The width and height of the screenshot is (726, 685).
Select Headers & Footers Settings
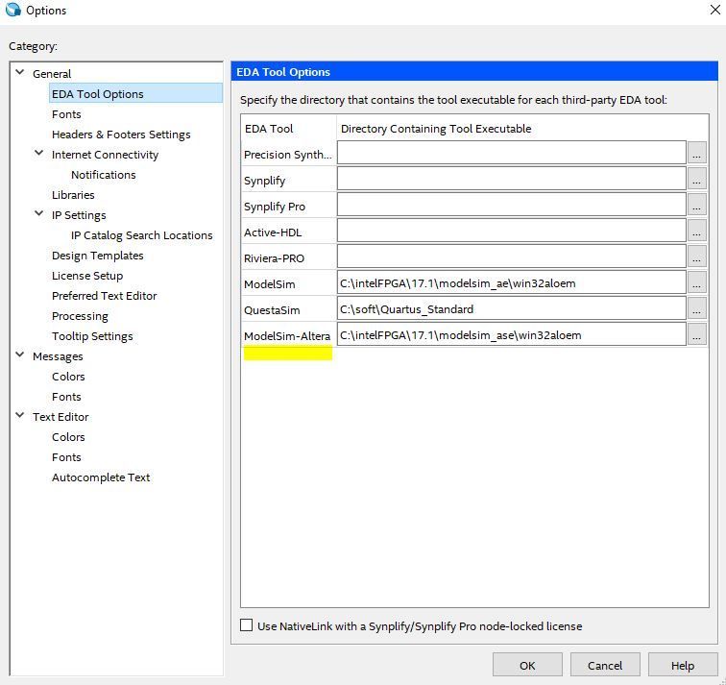point(121,135)
